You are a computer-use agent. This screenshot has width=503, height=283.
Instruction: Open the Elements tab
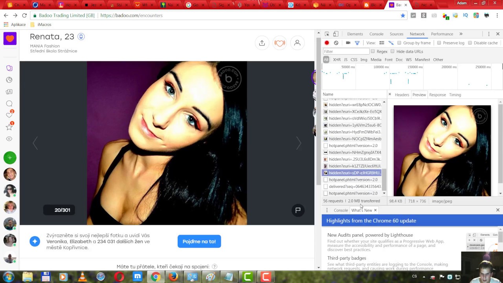(355, 34)
